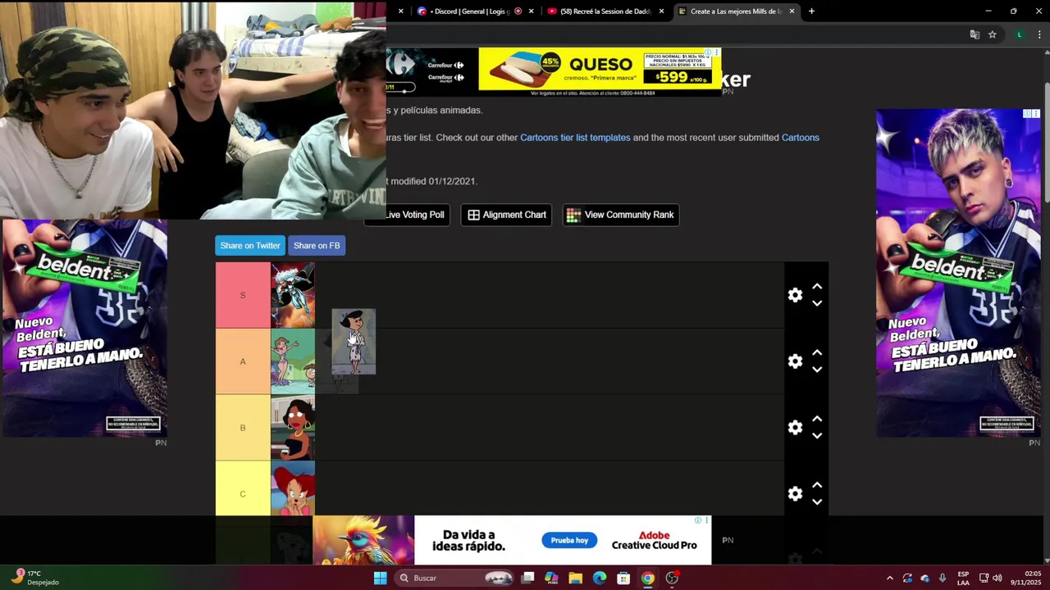Open Microsoft Edge from taskbar
This screenshot has height=590, width=1050.
pos(600,579)
